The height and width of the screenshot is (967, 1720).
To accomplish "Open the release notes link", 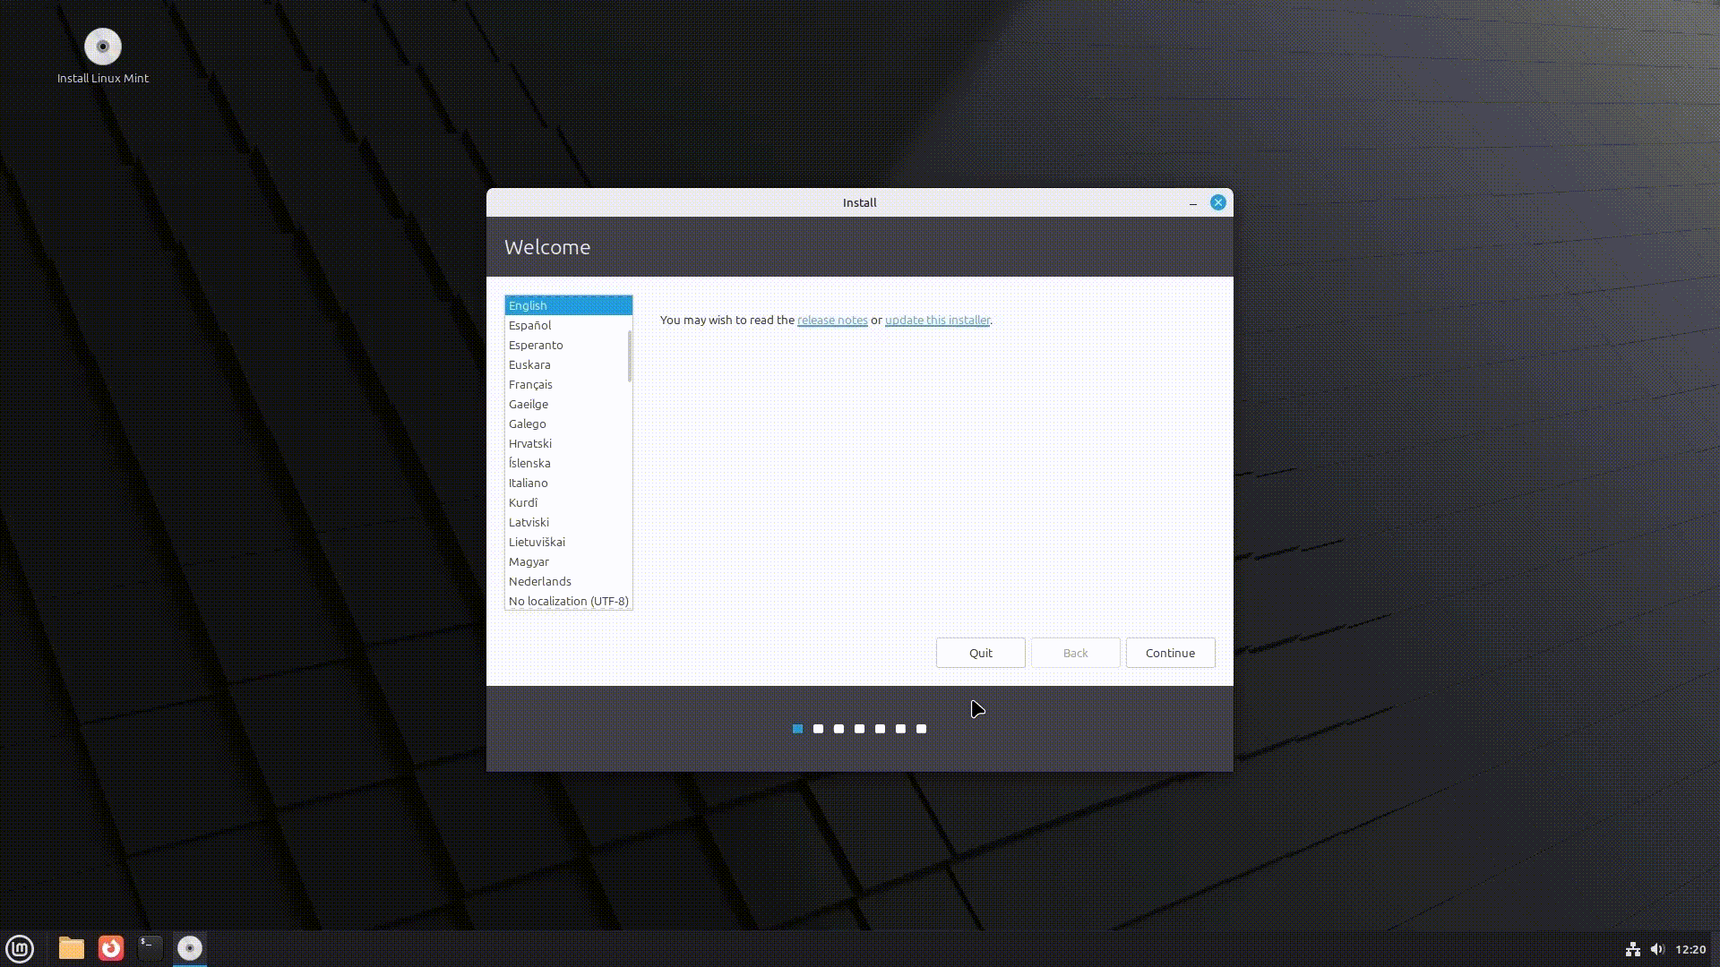I will 832,321.
